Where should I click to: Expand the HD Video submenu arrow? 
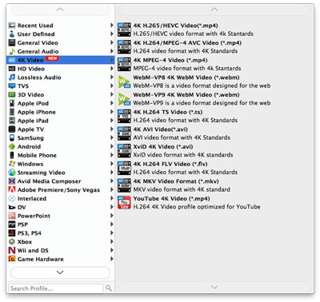click(x=112, y=69)
